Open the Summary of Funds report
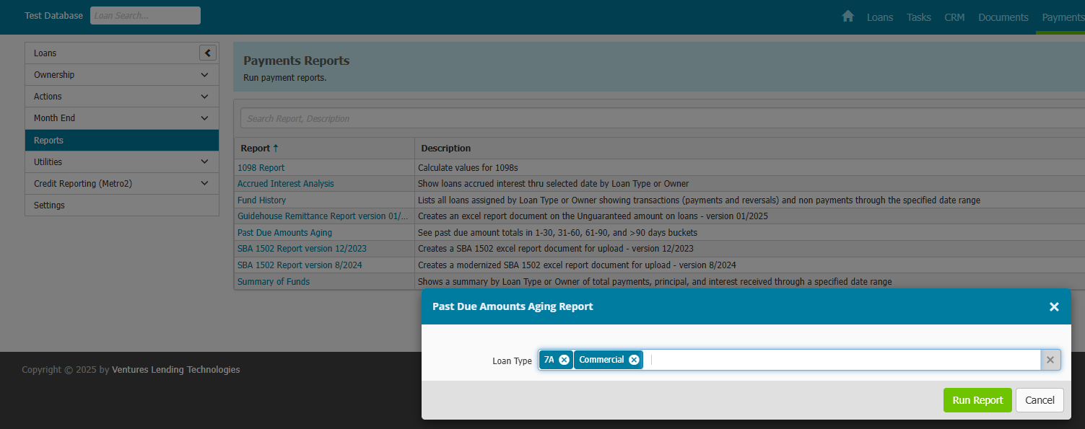Image resolution: width=1085 pixels, height=429 pixels. click(x=274, y=282)
